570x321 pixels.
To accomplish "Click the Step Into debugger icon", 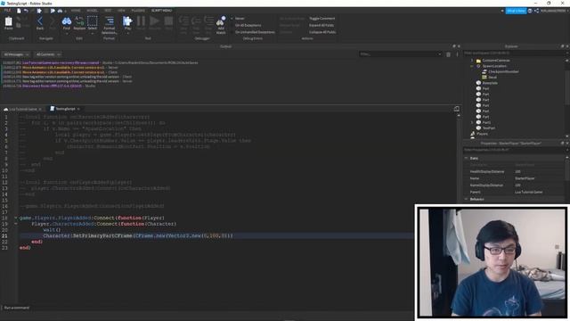I will tap(183, 21).
